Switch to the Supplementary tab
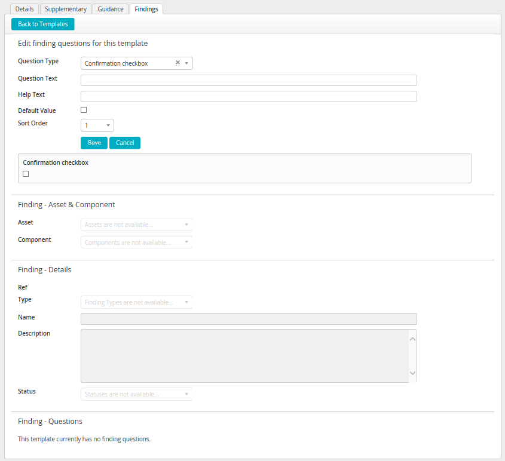 [x=66, y=9]
